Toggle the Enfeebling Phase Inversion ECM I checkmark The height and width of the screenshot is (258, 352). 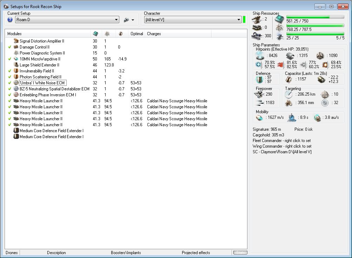pos(9,95)
